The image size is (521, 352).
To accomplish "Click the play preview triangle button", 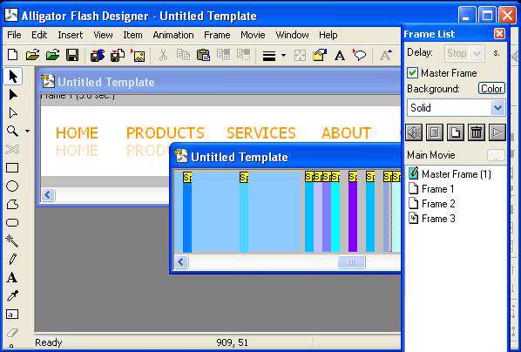I will pyautogui.click(x=497, y=132).
